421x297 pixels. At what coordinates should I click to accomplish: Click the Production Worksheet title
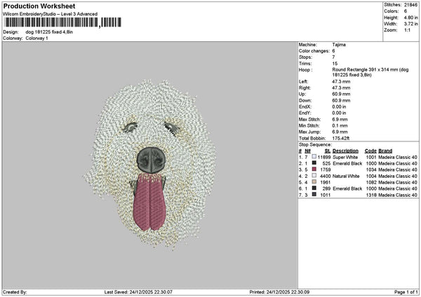pyautogui.click(x=39, y=6)
